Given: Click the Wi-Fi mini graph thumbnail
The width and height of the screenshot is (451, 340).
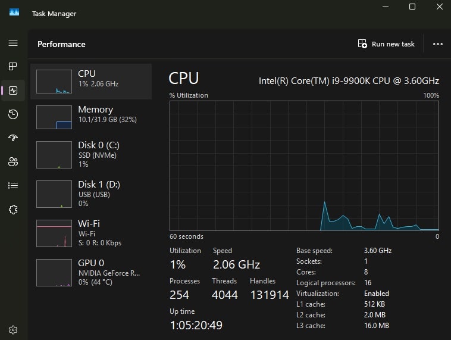Looking at the screenshot, I should 54,233.
